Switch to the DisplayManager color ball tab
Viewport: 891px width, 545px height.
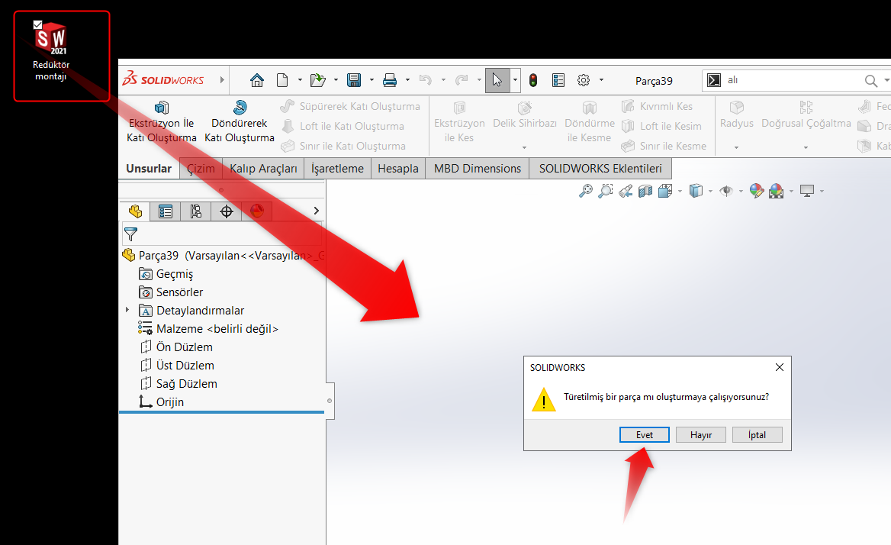point(257,211)
